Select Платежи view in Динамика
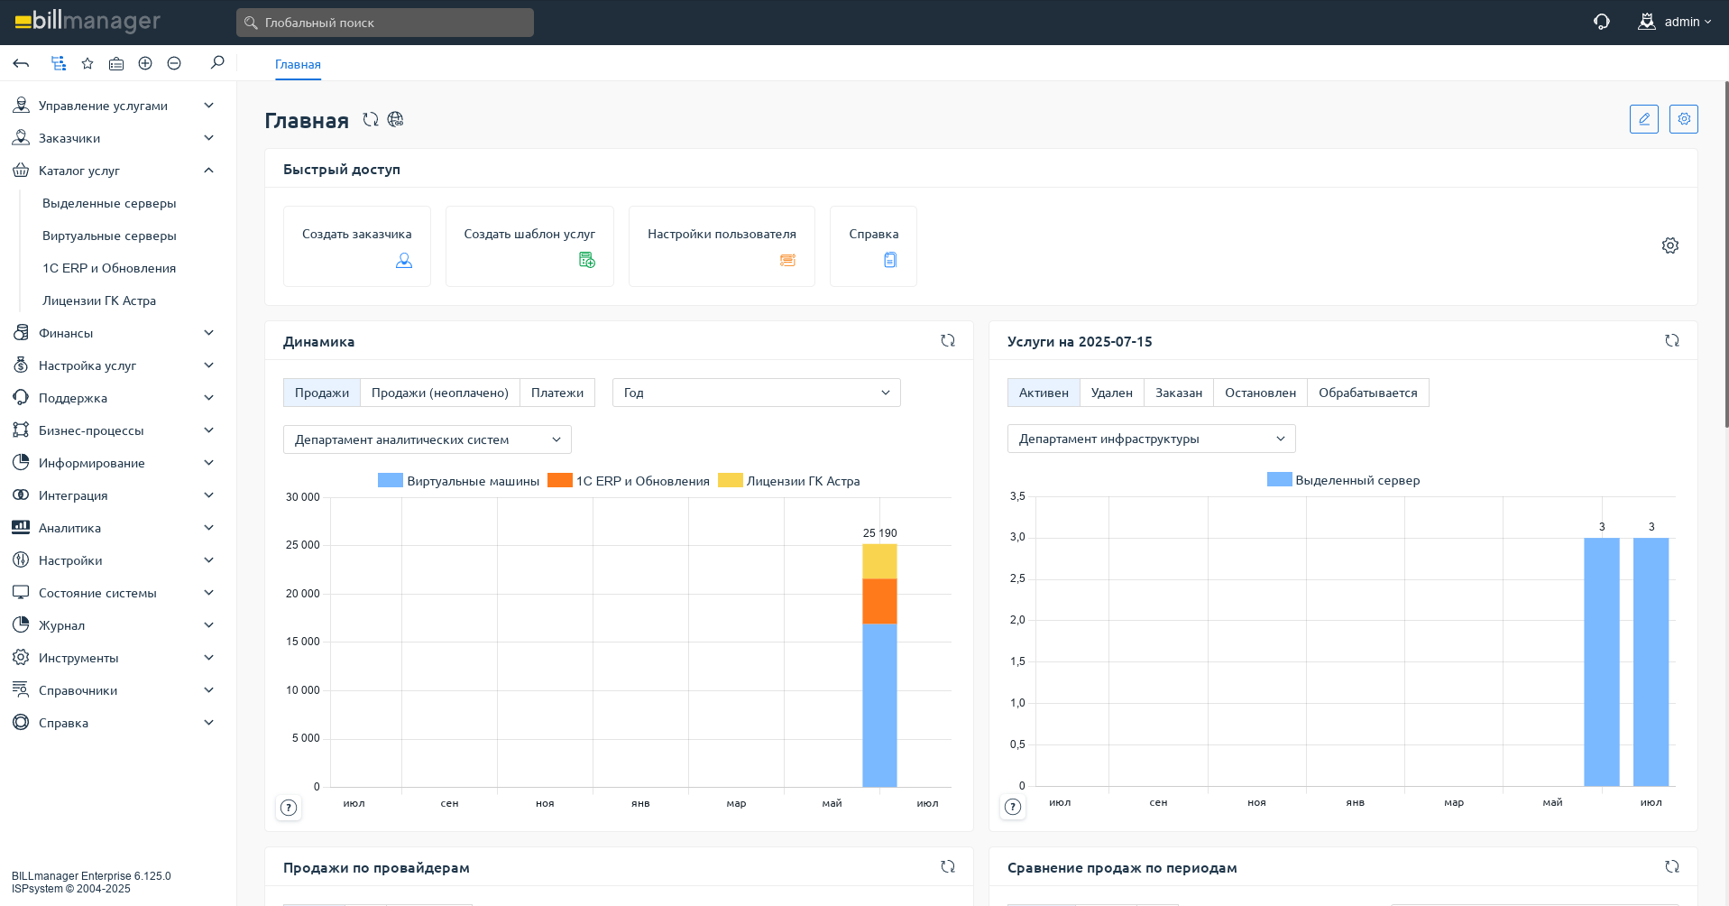 pos(556,393)
